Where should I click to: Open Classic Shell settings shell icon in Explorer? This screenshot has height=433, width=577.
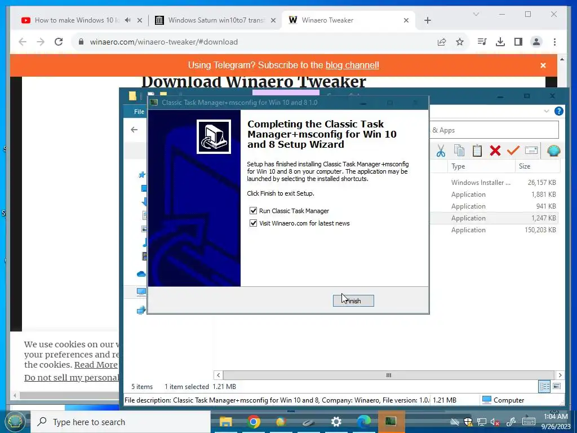coord(553,151)
